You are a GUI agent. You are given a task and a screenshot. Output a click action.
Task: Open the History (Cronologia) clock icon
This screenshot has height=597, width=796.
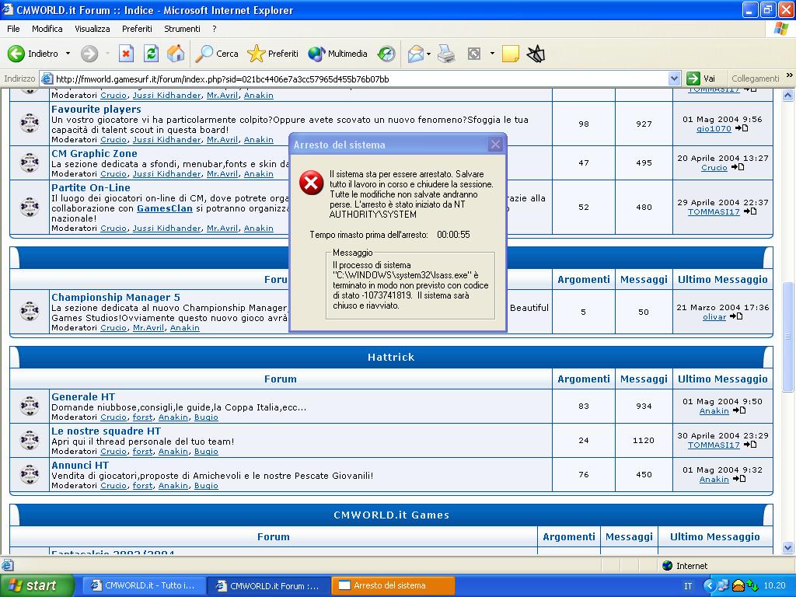point(386,54)
